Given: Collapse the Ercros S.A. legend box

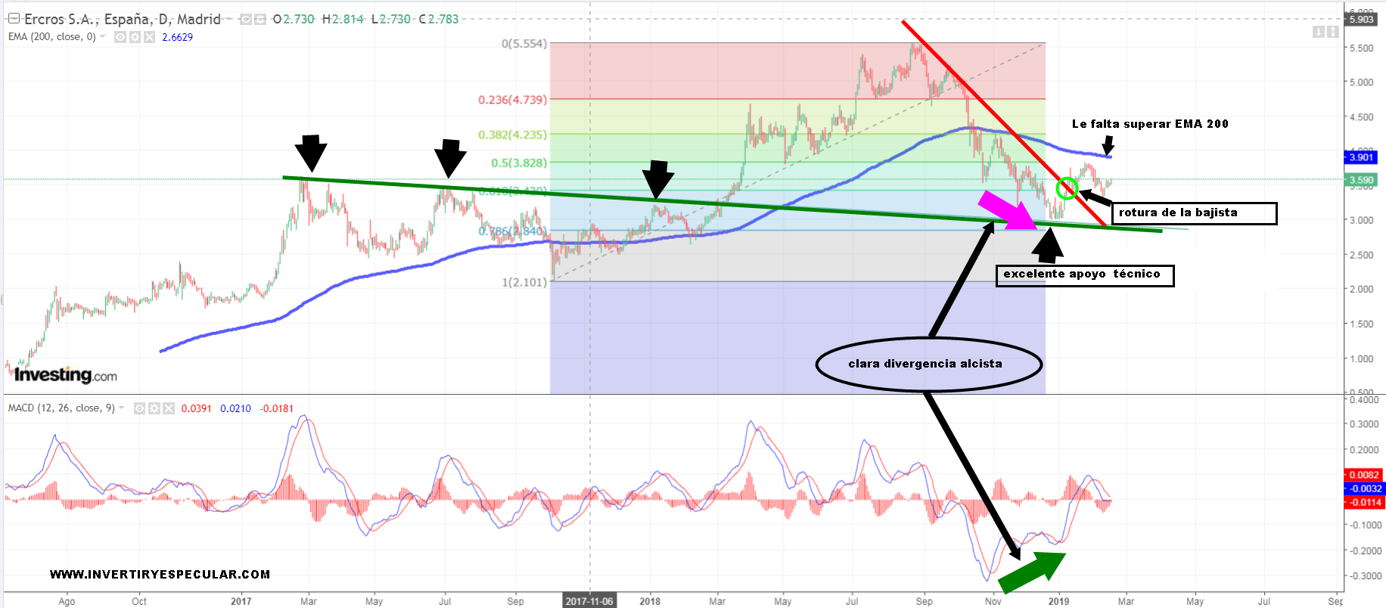Looking at the screenshot, I should pos(14,19).
